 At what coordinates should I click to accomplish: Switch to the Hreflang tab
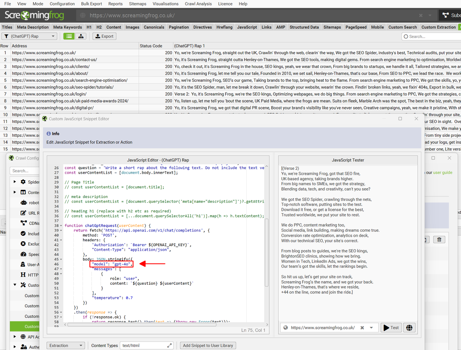click(224, 27)
